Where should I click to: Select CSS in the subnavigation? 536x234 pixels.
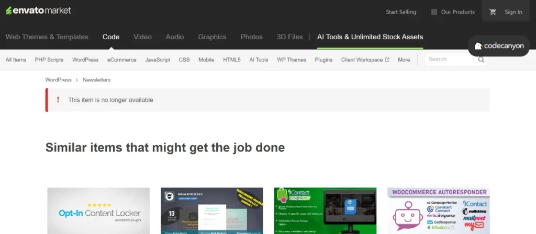pyautogui.click(x=184, y=60)
